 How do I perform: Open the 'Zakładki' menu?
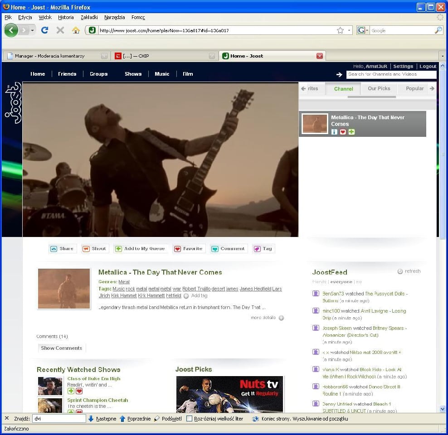tap(89, 17)
